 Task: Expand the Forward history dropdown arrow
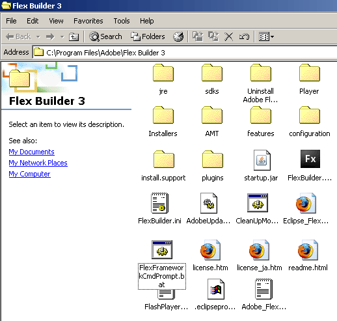[62, 36]
